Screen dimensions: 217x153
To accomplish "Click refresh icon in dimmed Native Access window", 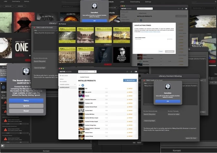I will click(x=179, y=8).
